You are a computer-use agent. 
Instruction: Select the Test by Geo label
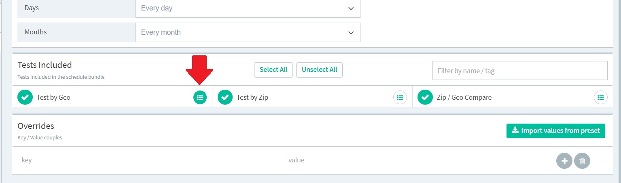click(53, 97)
